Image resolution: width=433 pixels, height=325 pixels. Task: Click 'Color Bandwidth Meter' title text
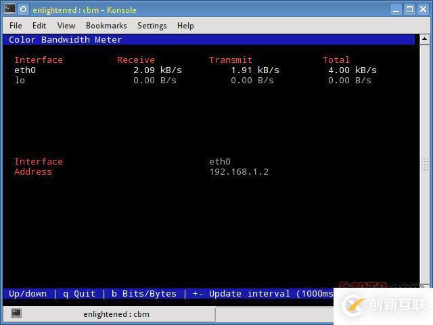tap(65, 39)
